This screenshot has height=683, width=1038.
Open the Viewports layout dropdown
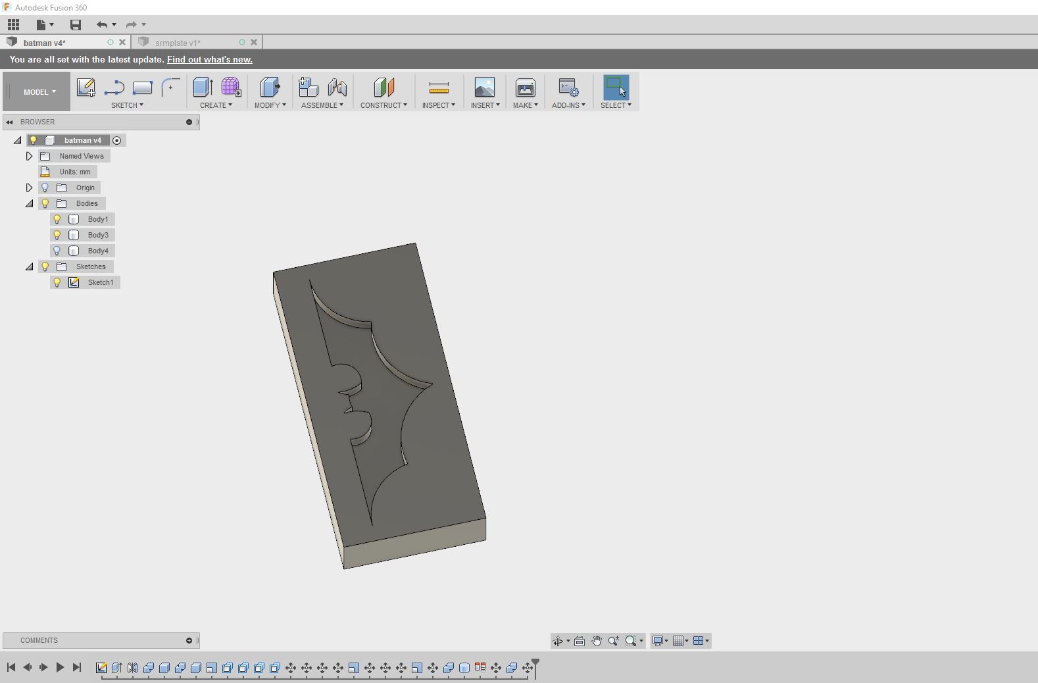[701, 641]
